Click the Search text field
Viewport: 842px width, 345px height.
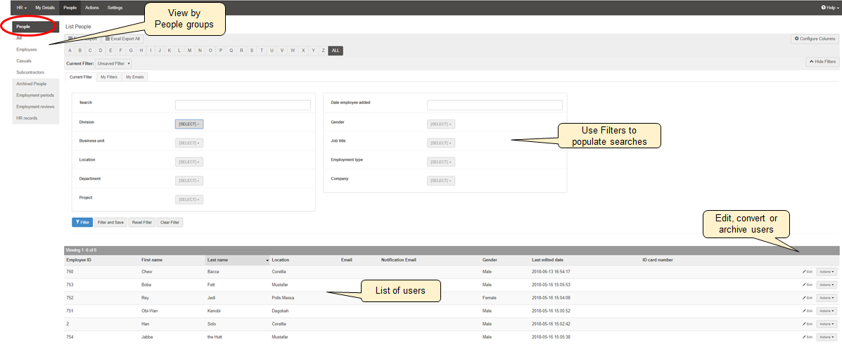point(243,105)
